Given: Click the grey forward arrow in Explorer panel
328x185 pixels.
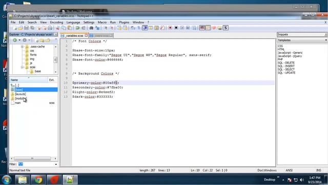Looking at the screenshot, I should (x=25, y=40).
